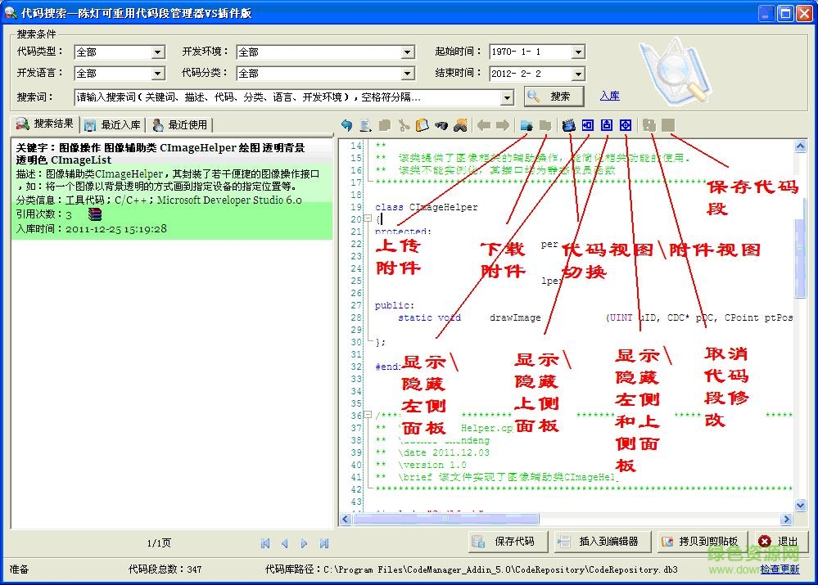Click the save code snippet toolbar icon
The width and height of the screenshot is (818, 585).
tap(668, 125)
